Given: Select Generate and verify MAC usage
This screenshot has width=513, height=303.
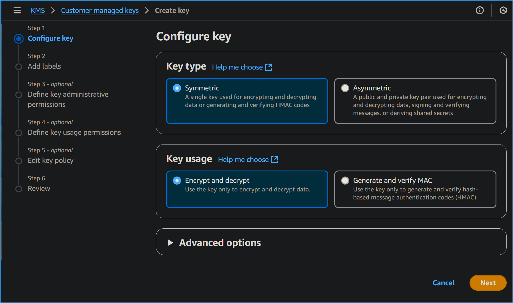Looking at the screenshot, I should 345,181.
